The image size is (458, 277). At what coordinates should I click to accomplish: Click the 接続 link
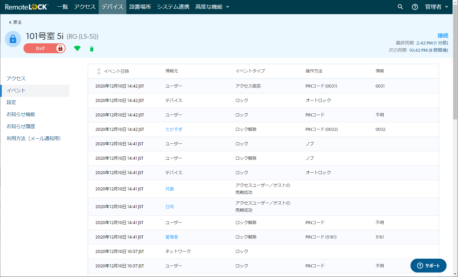click(x=443, y=35)
